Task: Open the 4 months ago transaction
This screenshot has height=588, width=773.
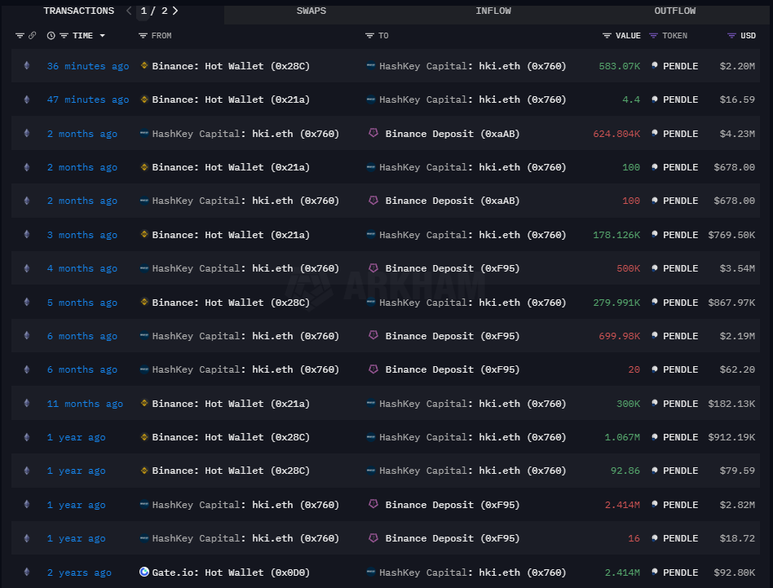Action: click(x=82, y=268)
